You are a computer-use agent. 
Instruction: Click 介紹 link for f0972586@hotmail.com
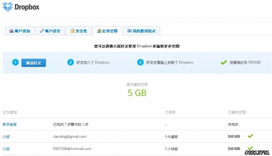(6, 149)
